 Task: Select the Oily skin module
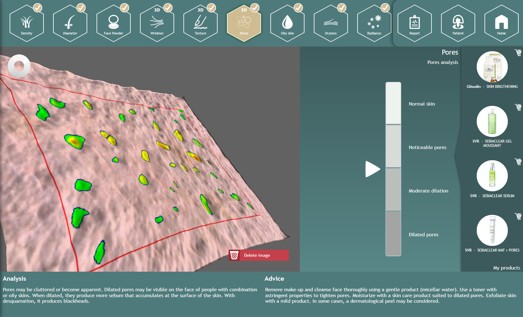(x=287, y=24)
